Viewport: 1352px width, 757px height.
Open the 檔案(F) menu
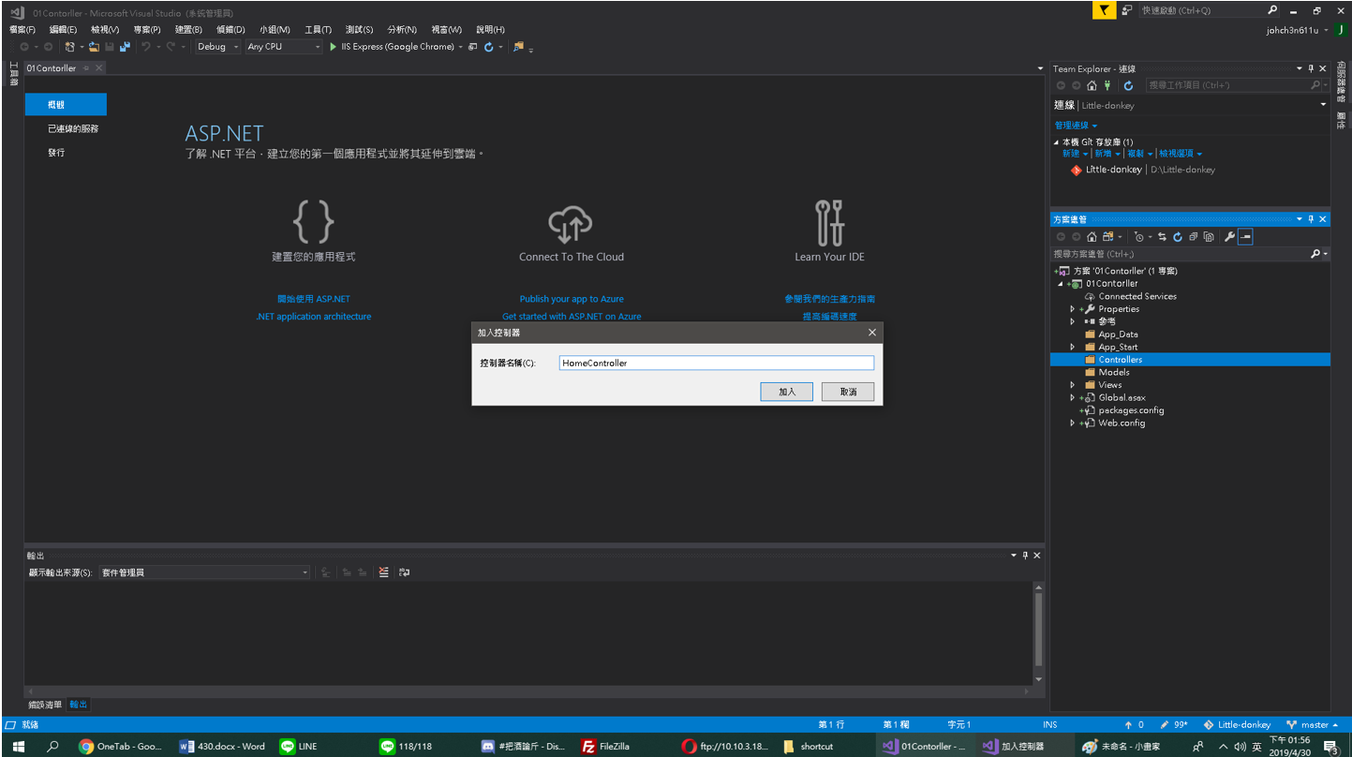point(22,30)
